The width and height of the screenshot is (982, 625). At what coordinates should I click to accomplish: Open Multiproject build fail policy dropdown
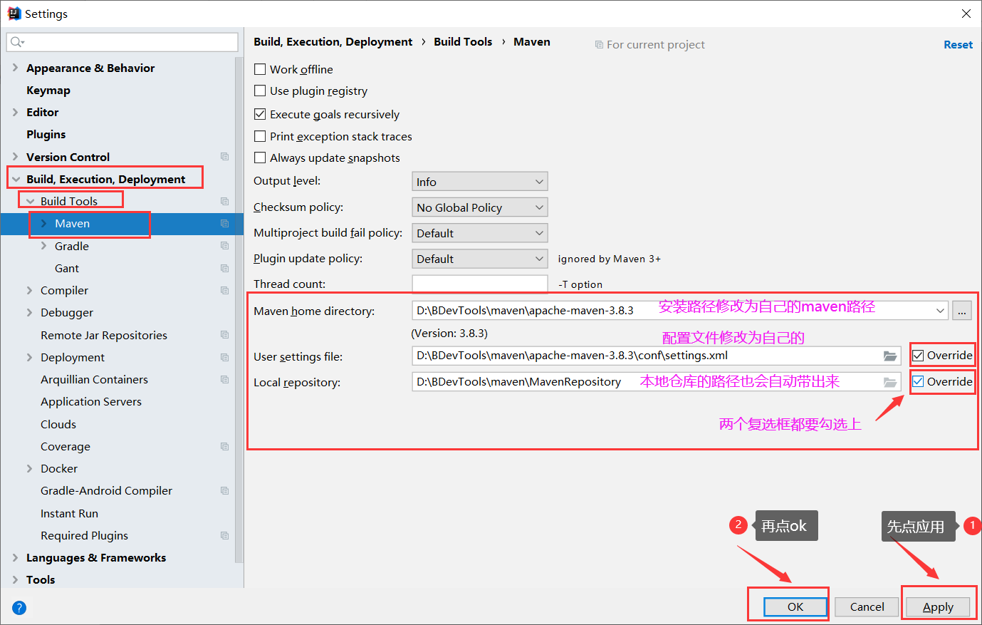[x=480, y=233]
